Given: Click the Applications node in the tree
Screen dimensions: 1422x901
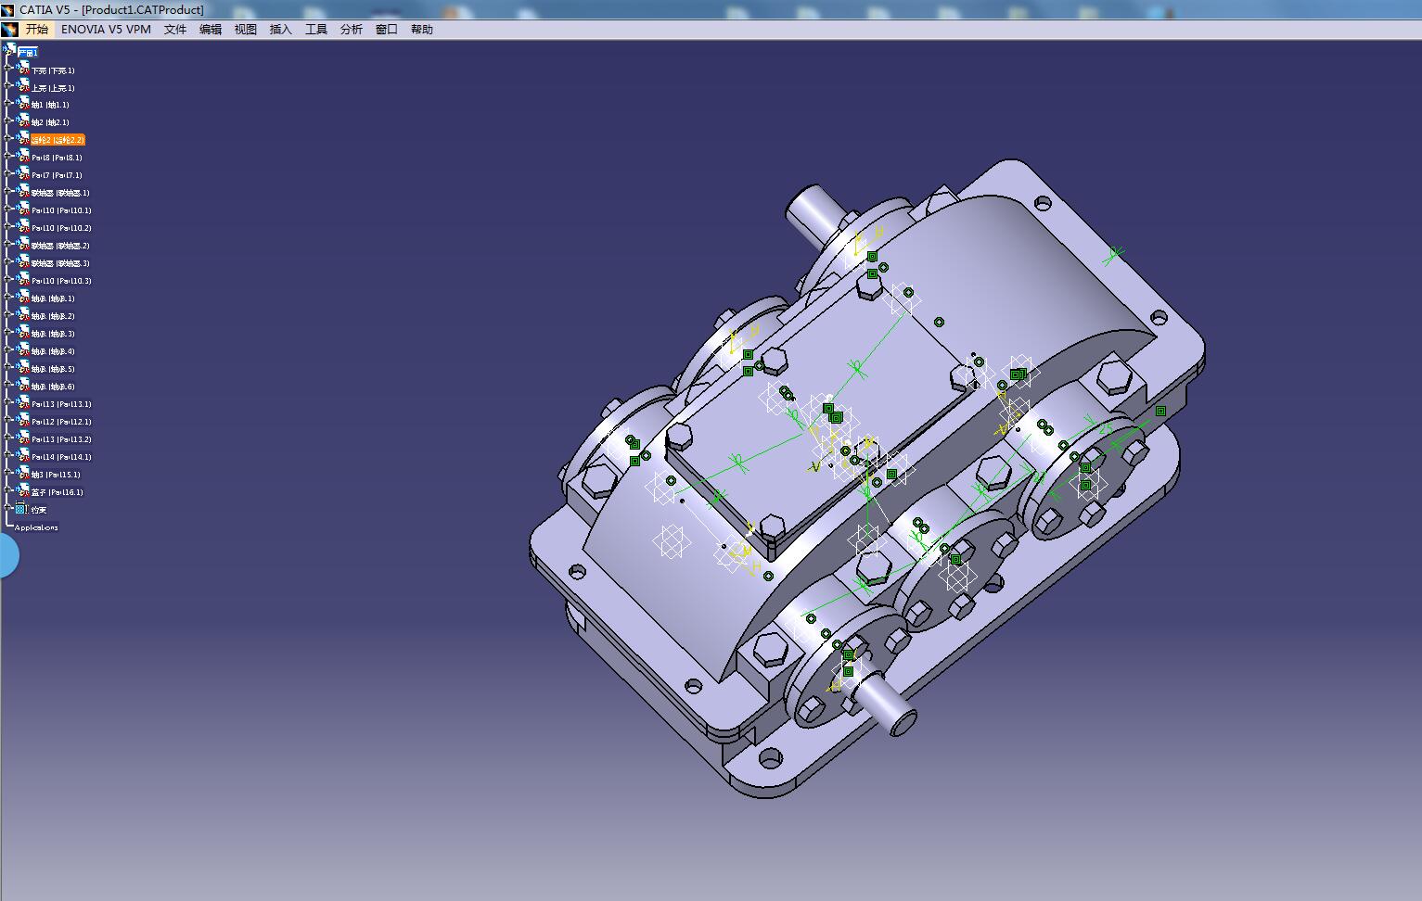Looking at the screenshot, I should coord(35,527).
